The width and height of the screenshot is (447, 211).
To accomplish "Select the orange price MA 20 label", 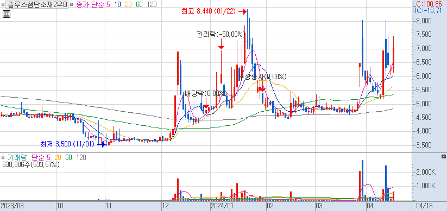I will [128, 5].
